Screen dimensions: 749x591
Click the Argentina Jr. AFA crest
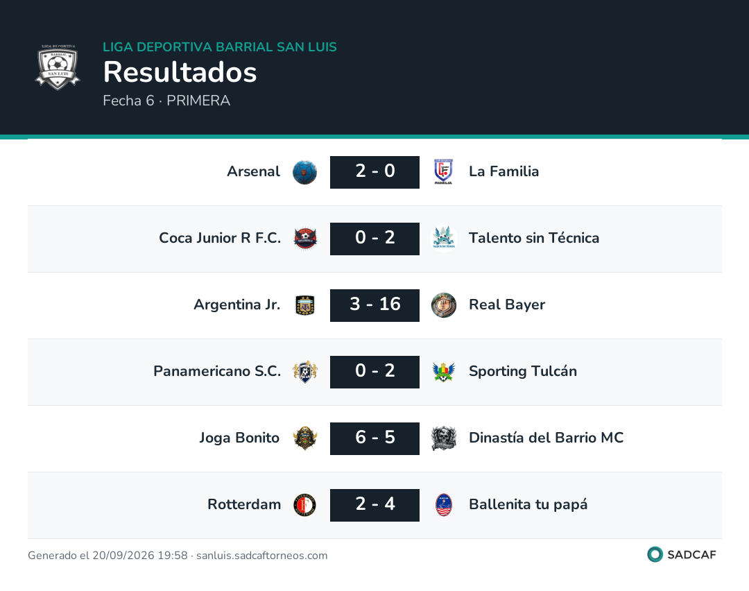click(305, 305)
